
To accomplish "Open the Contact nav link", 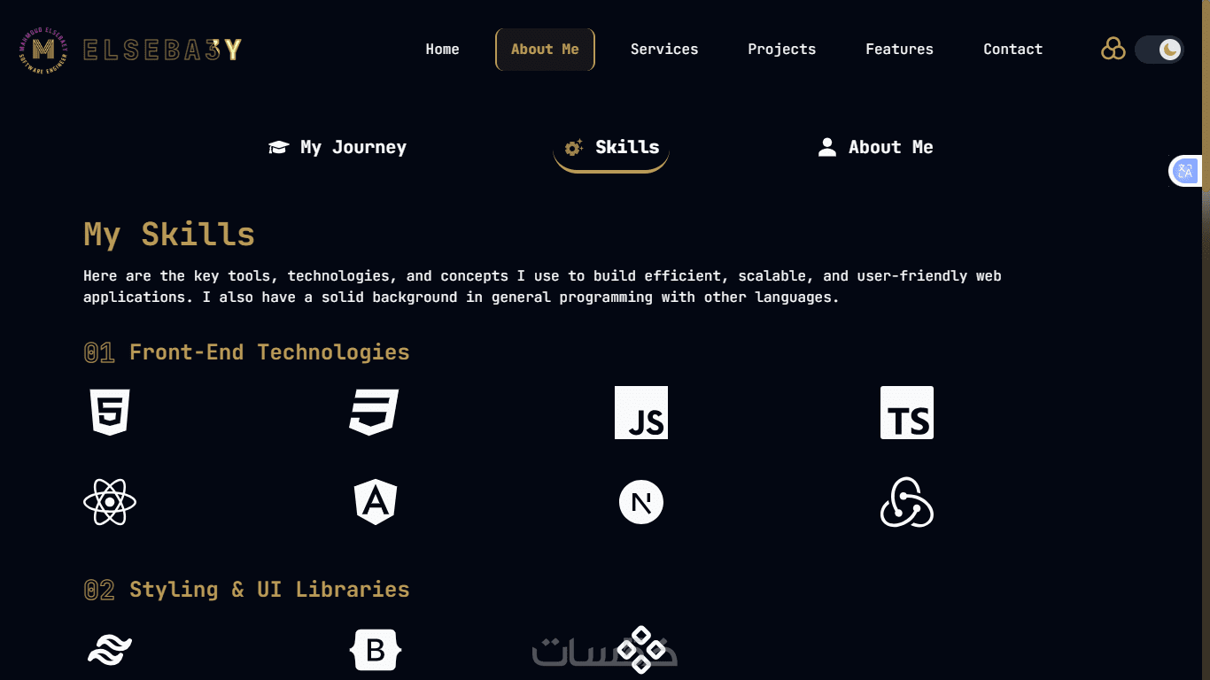I will click(1012, 50).
